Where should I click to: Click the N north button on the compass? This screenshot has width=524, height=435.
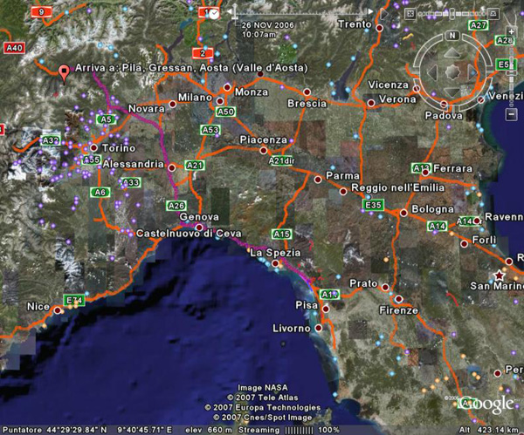coord(452,37)
